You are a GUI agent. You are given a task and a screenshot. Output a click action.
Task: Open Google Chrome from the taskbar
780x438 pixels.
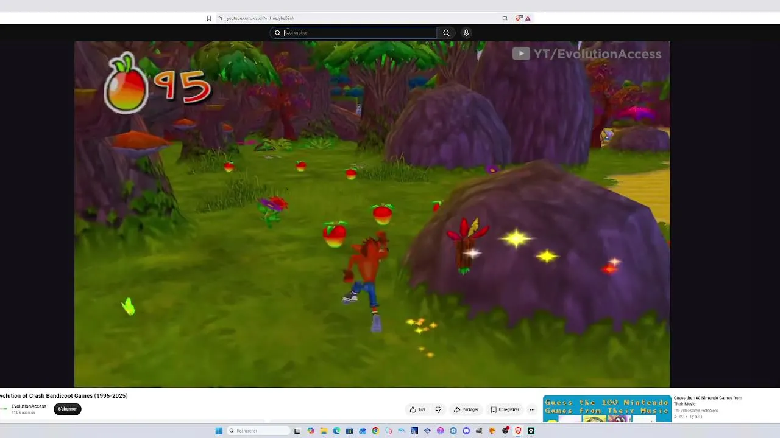tap(375, 431)
